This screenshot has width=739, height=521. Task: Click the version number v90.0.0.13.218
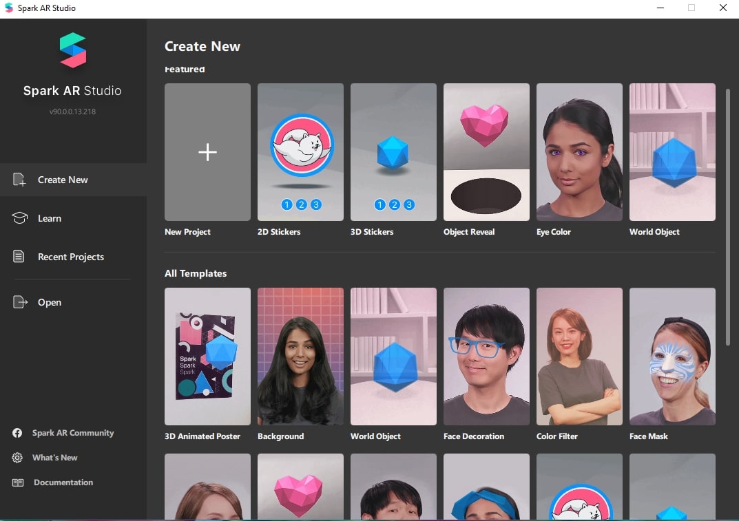(x=72, y=111)
